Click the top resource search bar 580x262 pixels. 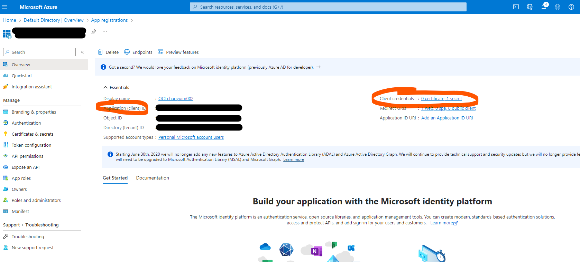pos(328,7)
